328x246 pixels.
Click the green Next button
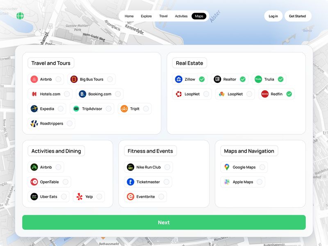[x=164, y=222]
